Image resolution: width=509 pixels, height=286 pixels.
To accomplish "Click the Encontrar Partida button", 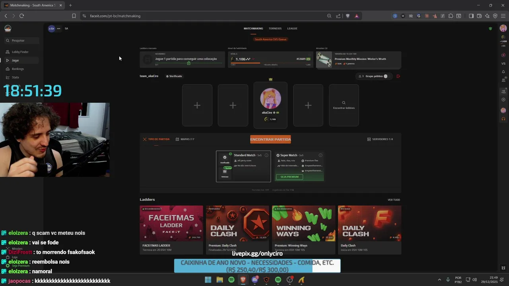I will click(270, 139).
